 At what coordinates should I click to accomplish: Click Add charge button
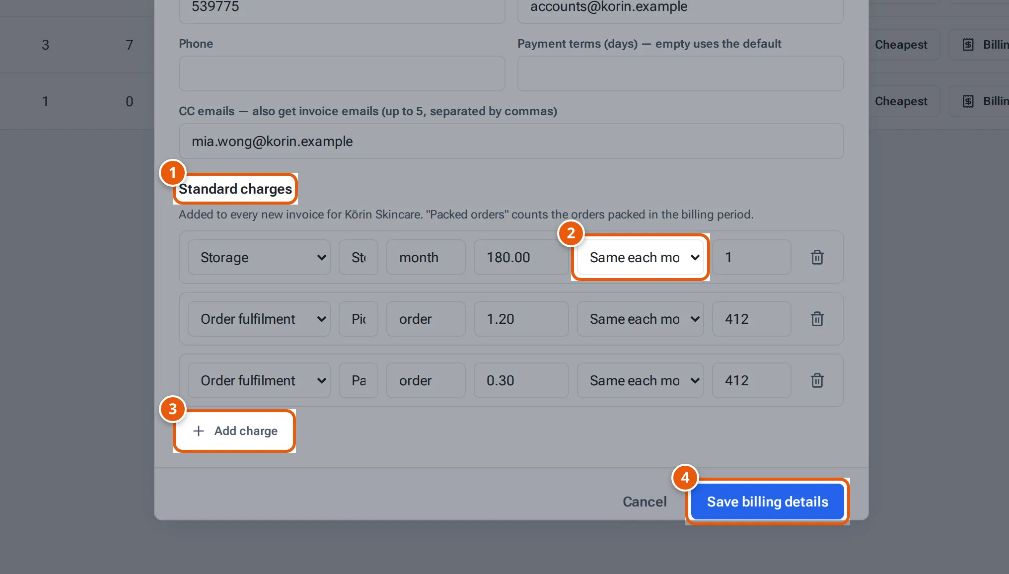[234, 431]
